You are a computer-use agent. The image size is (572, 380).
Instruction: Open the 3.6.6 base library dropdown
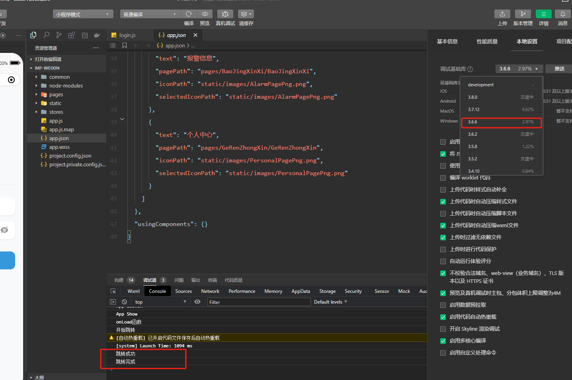pos(519,69)
